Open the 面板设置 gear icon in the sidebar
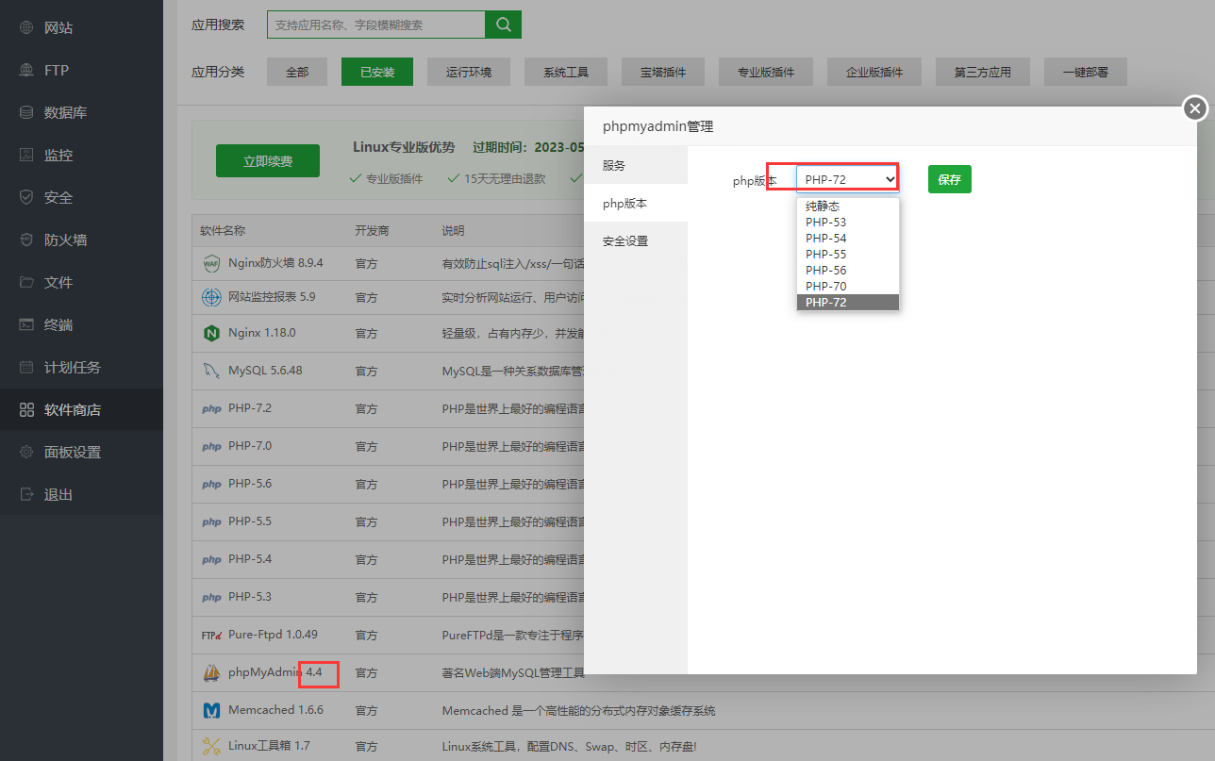Screen dimensions: 1215x761 click(x=26, y=453)
